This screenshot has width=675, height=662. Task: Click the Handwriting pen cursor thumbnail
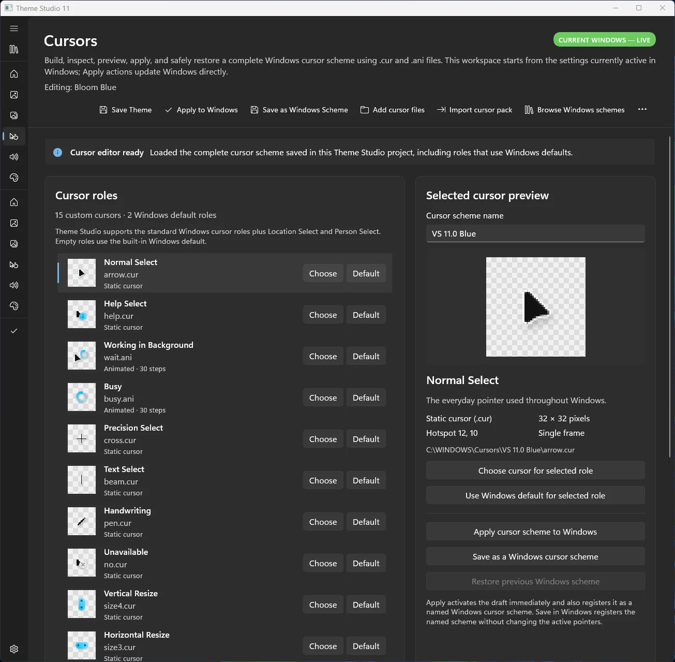(x=82, y=521)
